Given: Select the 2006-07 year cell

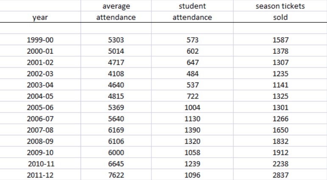Looking at the screenshot, I should pos(40,118).
